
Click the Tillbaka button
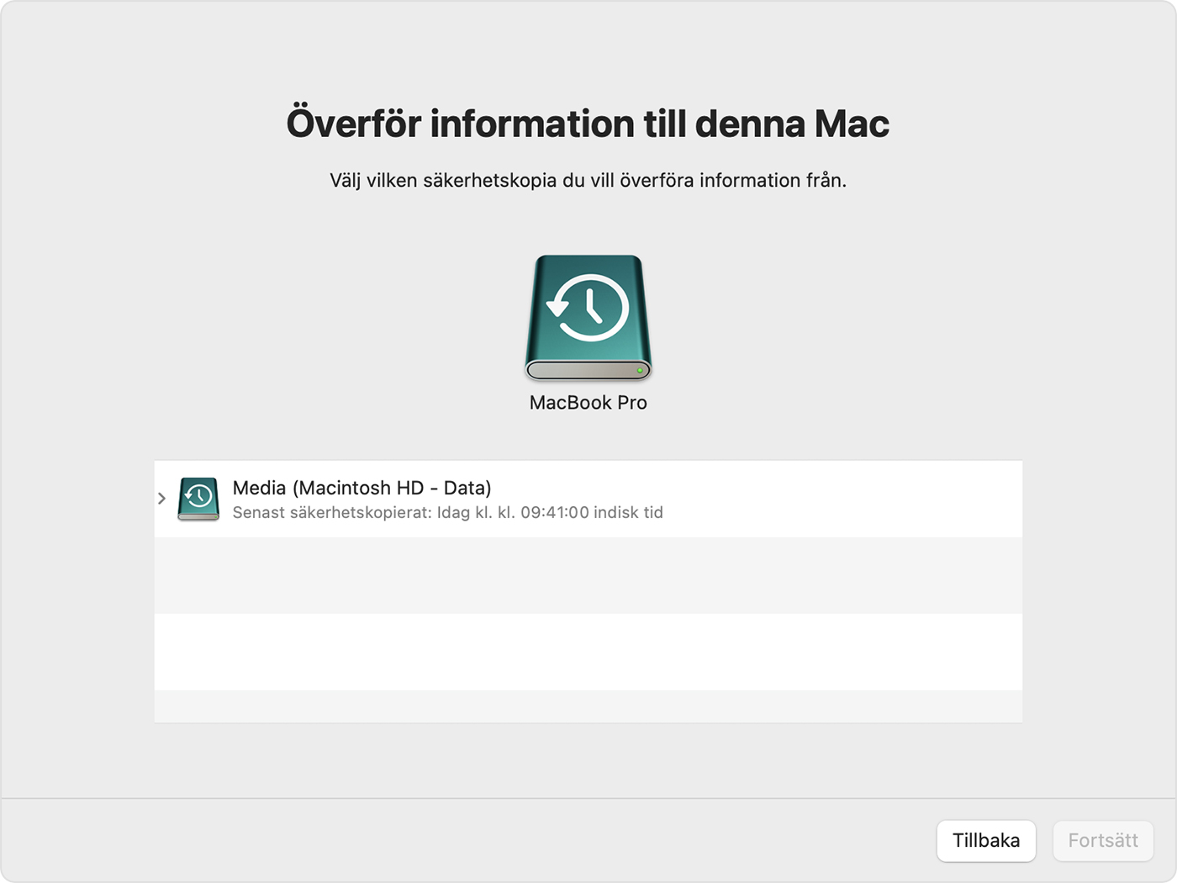coord(986,840)
